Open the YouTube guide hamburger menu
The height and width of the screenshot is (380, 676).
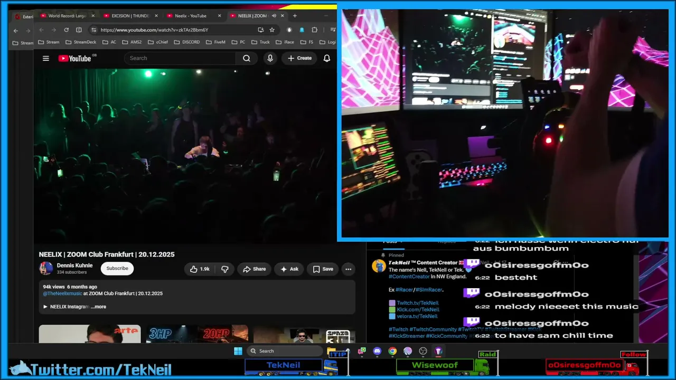click(46, 59)
